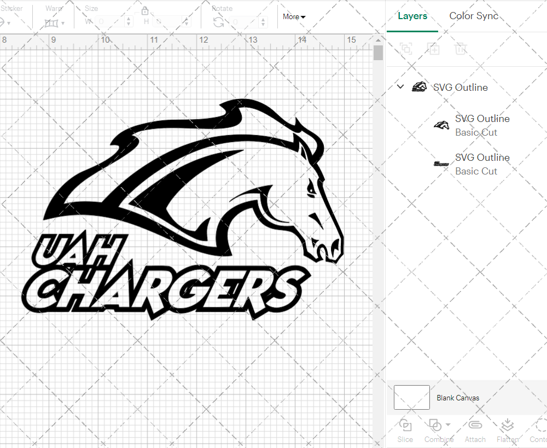The width and height of the screenshot is (547, 448).
Task: Duplicate layer using the duplicate icon
Action: pyautogui.click(x=433, y=49)
